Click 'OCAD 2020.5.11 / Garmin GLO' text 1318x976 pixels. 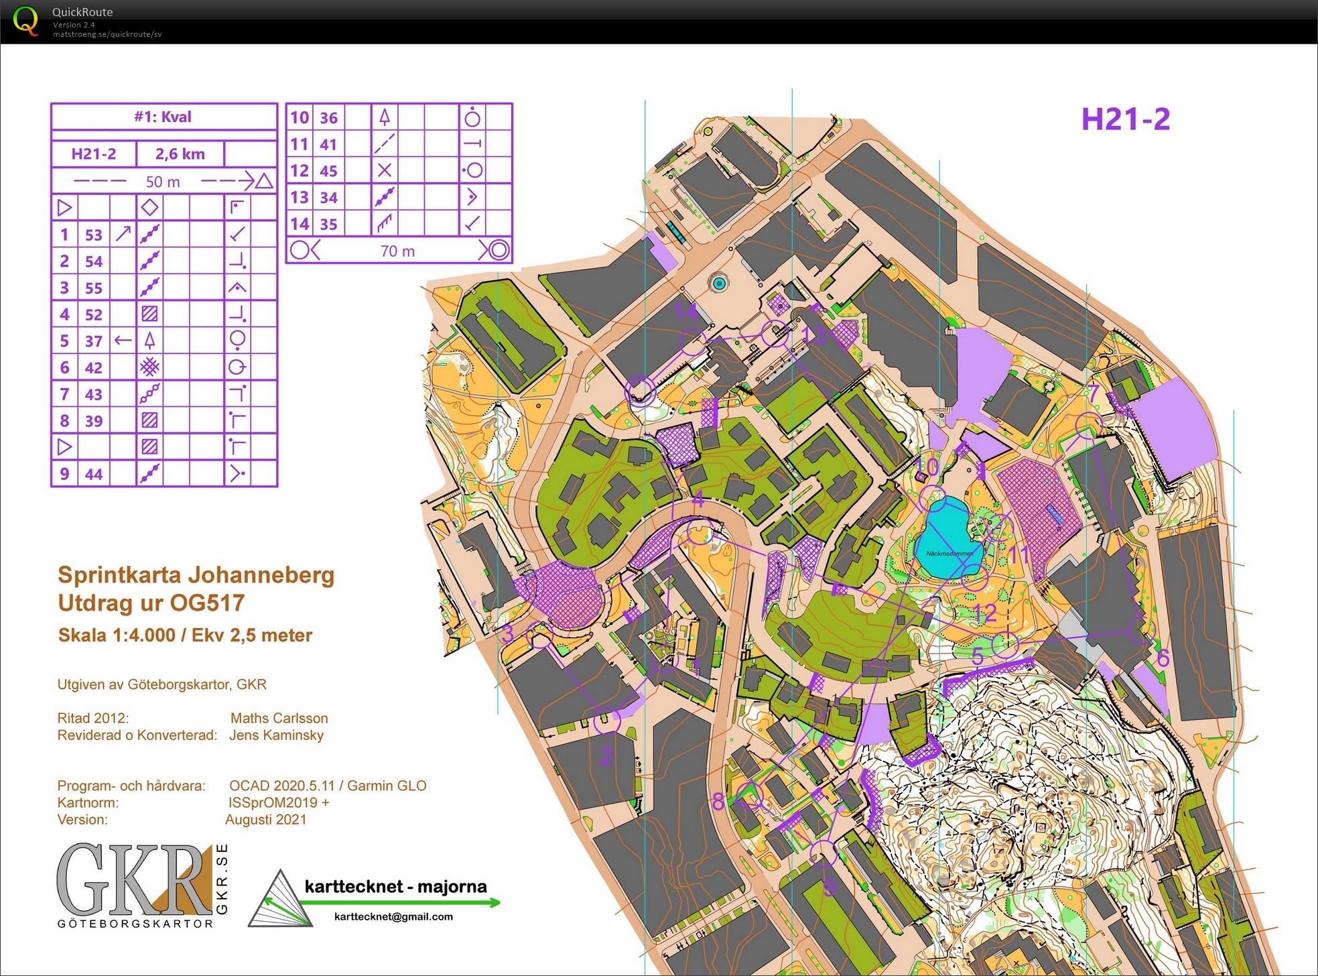(328, 786)
